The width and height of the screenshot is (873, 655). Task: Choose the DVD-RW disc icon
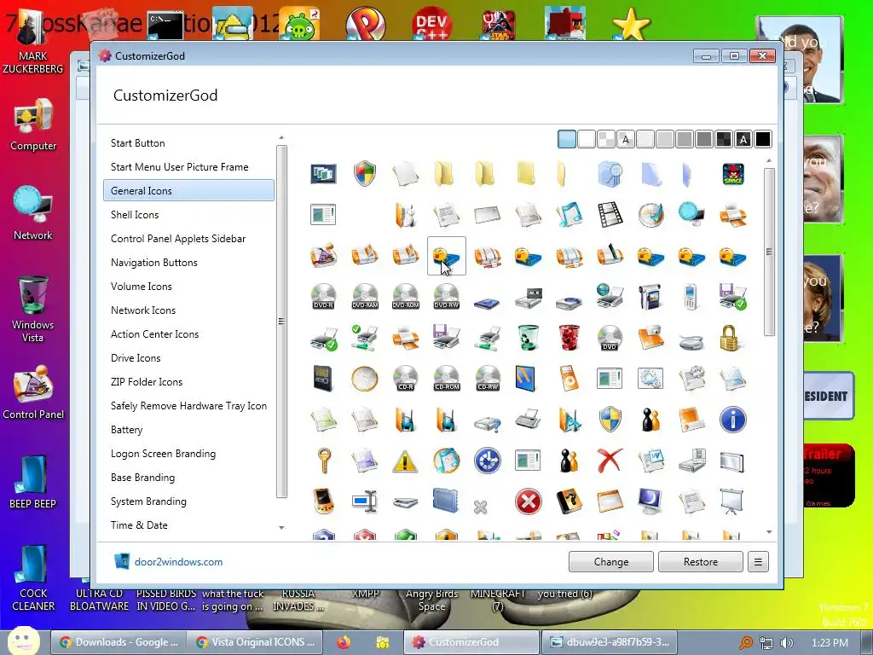(447, 296)
